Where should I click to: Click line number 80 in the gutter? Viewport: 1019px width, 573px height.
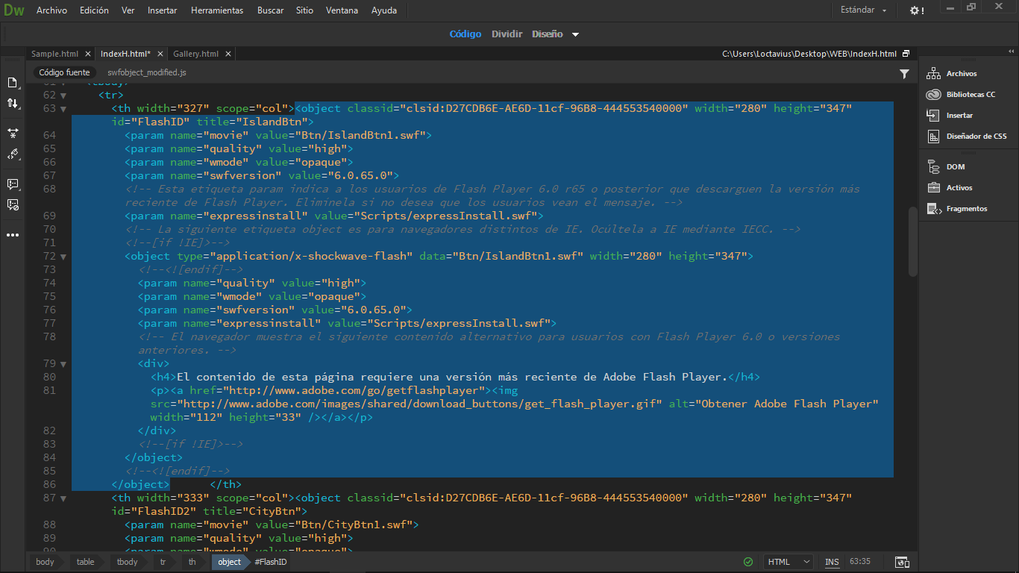pyautogui.click(x=49, y=378)
